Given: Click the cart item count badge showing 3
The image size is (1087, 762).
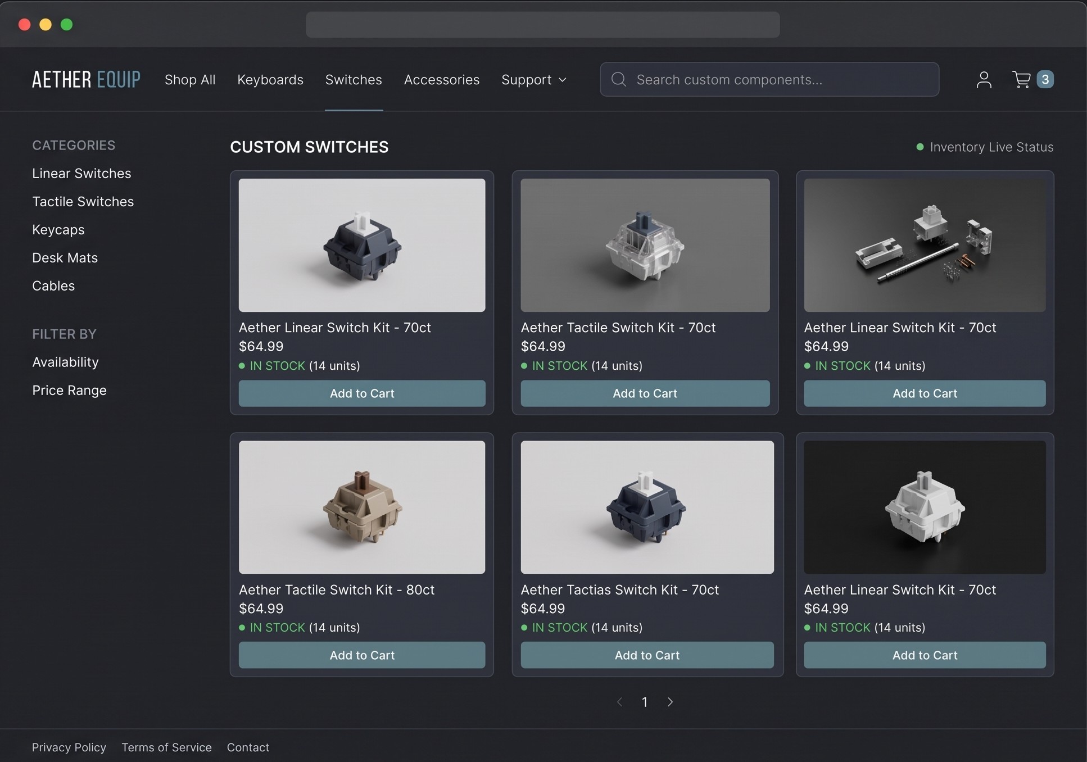Looking at the screenshot, I should (x=1045, y=79).
